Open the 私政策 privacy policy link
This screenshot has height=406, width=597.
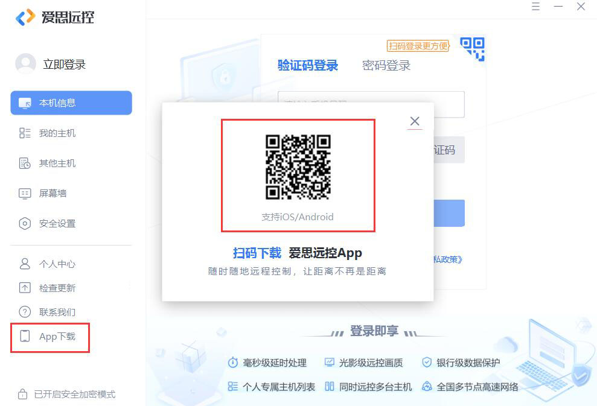pyautogui.click(x=448, y=259)
